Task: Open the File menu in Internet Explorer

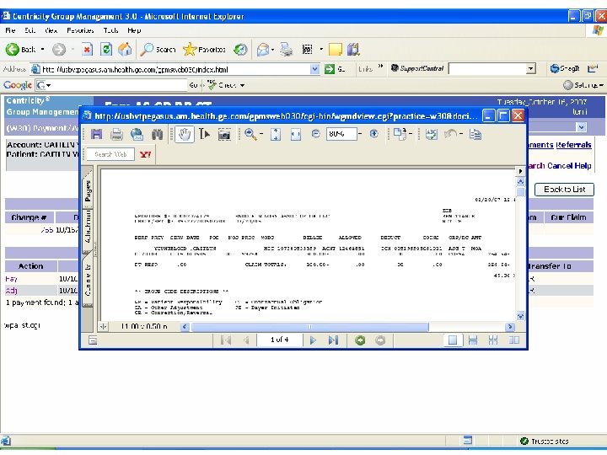Action: [x=10, y=30]
